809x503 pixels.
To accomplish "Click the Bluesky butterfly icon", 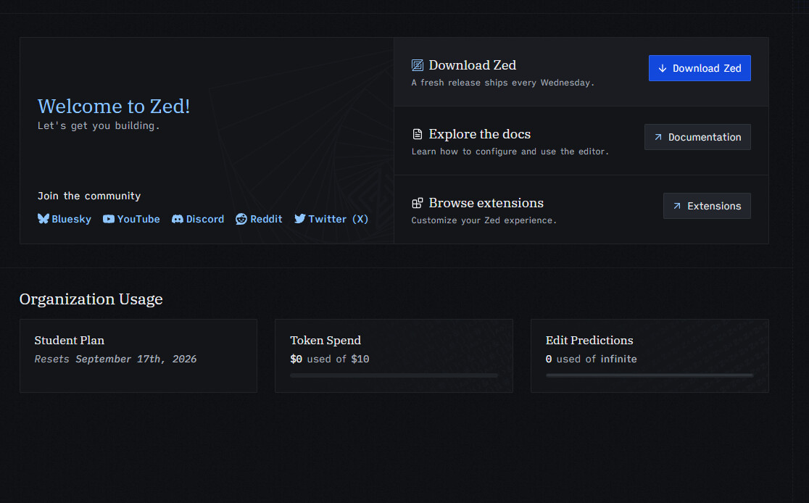I will click(x=43, y=219).
